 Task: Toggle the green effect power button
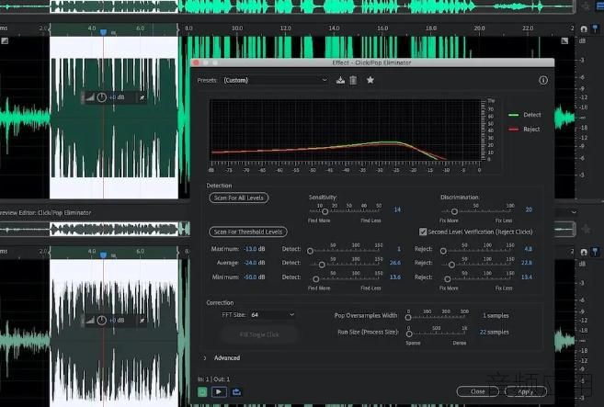click(202, 392)
